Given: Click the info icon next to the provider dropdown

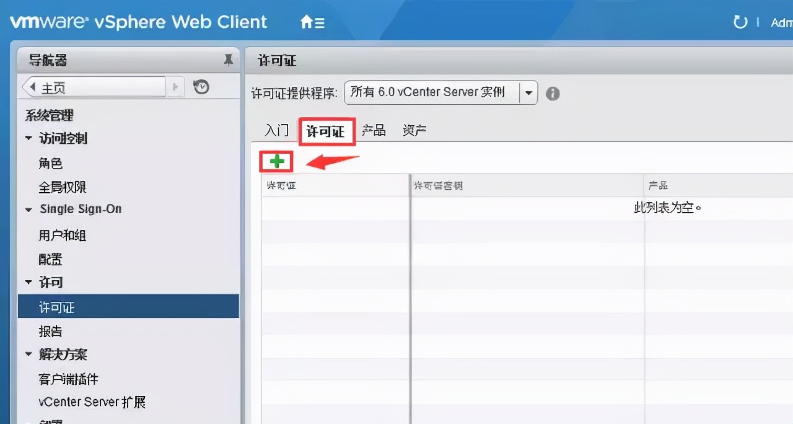Looking at the screenshot, I should pyautogui.click(x=552, y=94).
